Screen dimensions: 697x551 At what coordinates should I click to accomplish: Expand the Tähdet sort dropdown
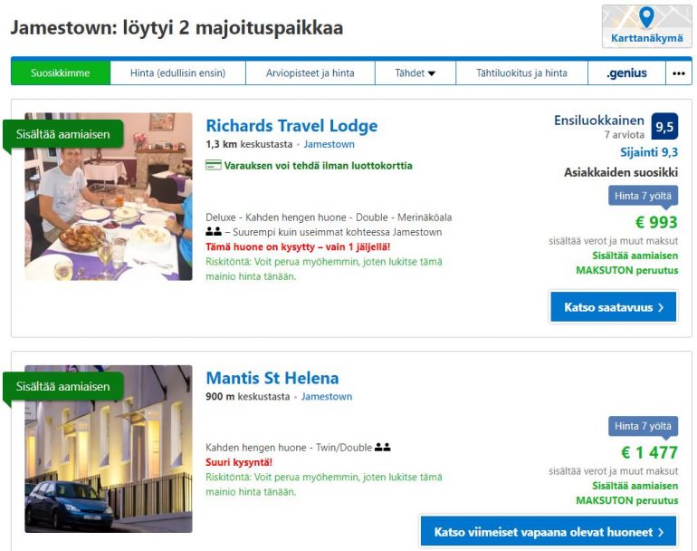[415, 73]
